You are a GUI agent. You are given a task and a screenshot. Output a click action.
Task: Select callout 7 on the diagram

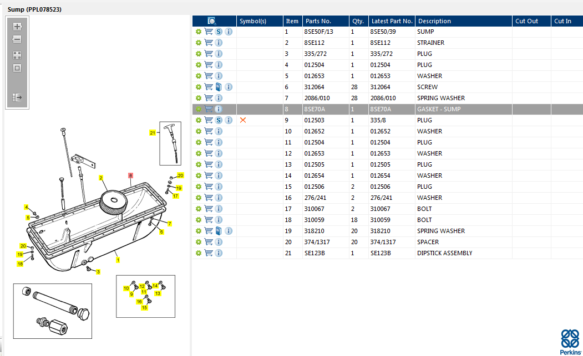pos(170,224)
